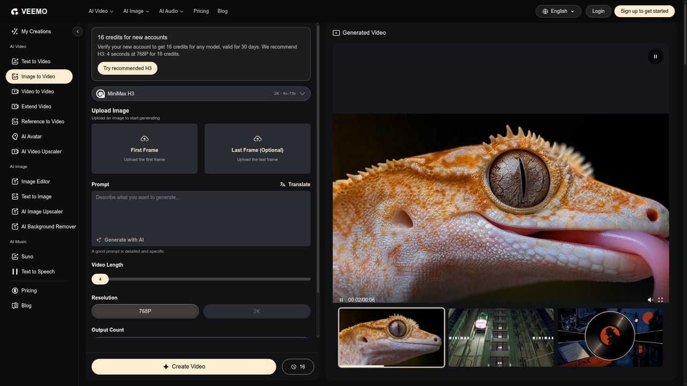This screenshot has height=386, width=687.
Task: Open the Pricing page from top navigation
Action: click(x=201, y=11)
